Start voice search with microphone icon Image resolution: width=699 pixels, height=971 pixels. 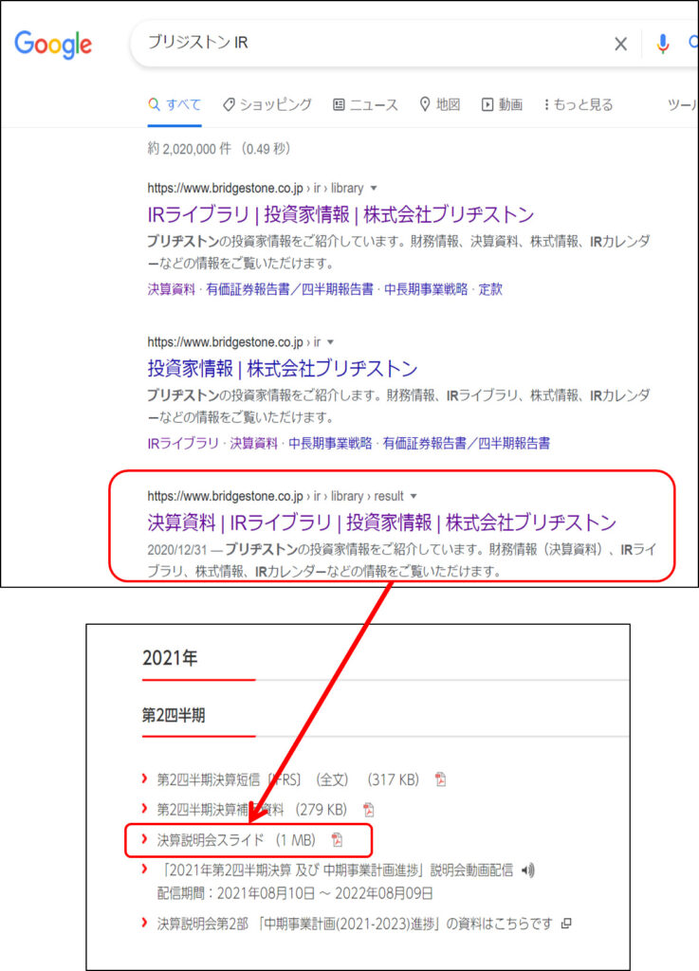pyautogui.click(x=662, y=44)
